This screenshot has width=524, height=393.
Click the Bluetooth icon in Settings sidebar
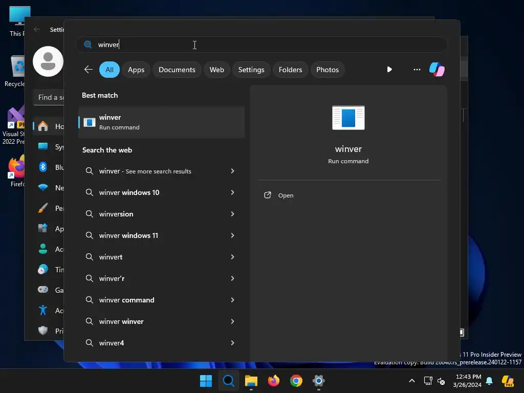point(43,167)
